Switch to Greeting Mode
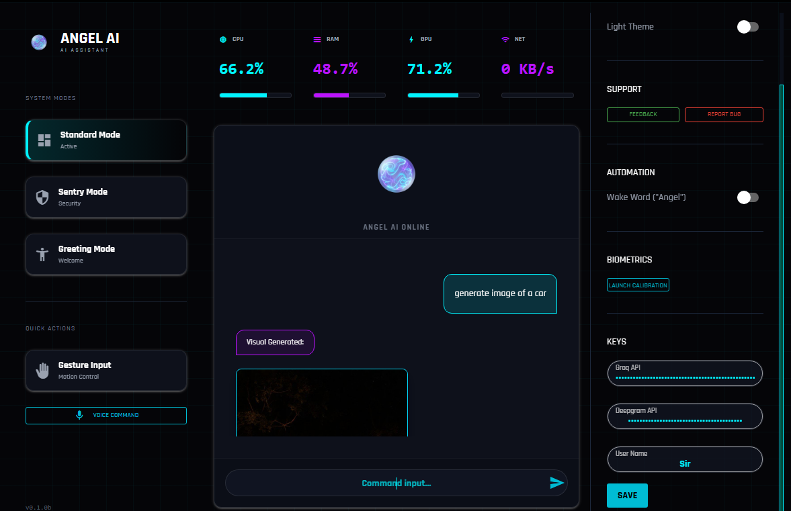This screenshot has width=791, height=511. point(106,254)
